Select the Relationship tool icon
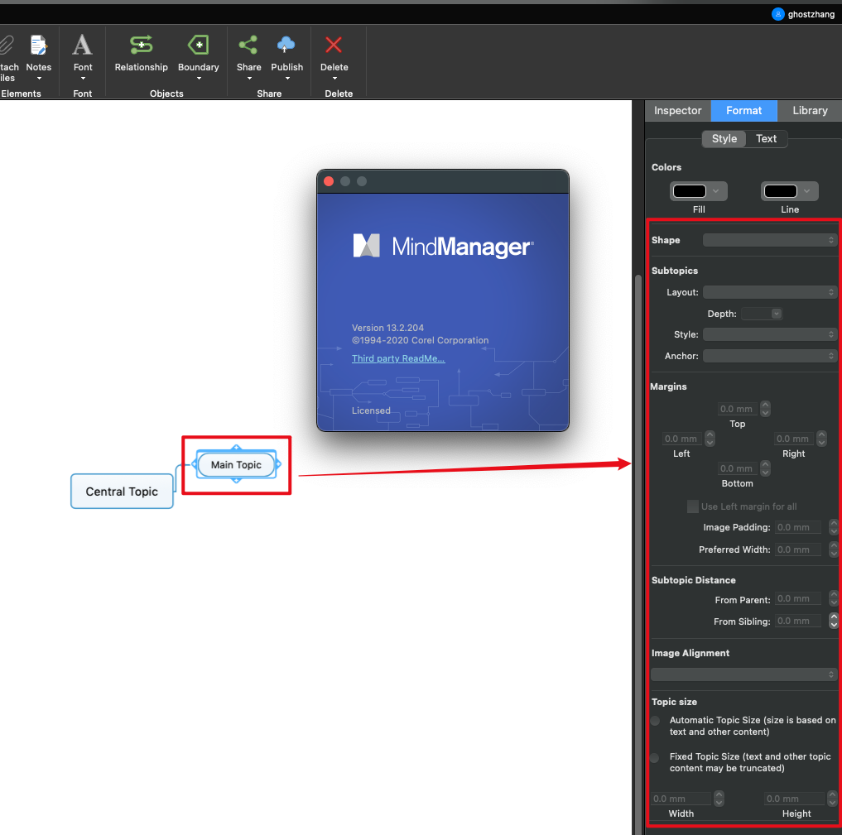The height and width of the screenshot is (835, 842). [141, 46]
